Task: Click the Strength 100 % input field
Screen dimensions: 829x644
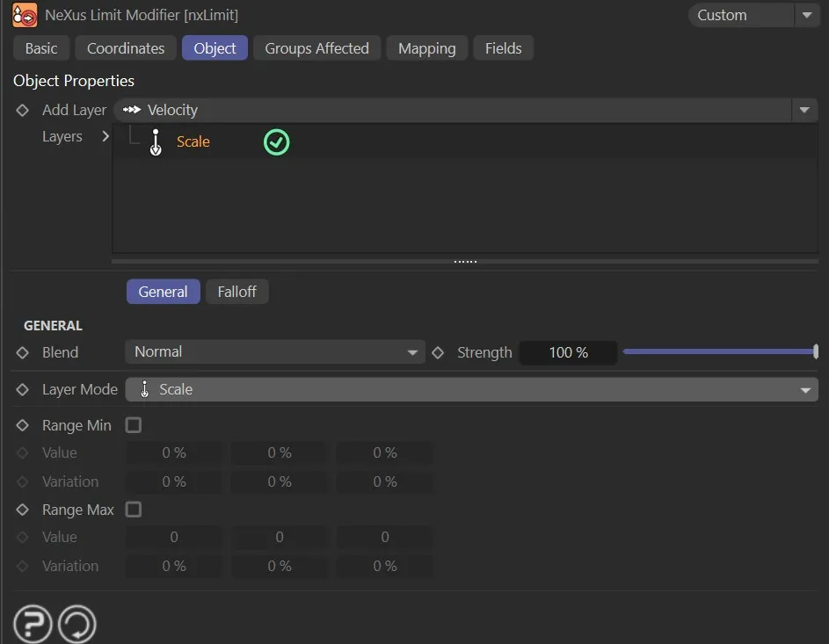Action: click(568, 352)
